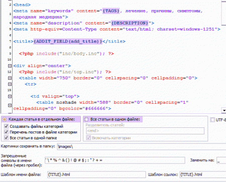Click the charset=windows-1251 text in code
The width and height of the screenshot is (226, 182).
pyautogui.click(x=186, y=29)
